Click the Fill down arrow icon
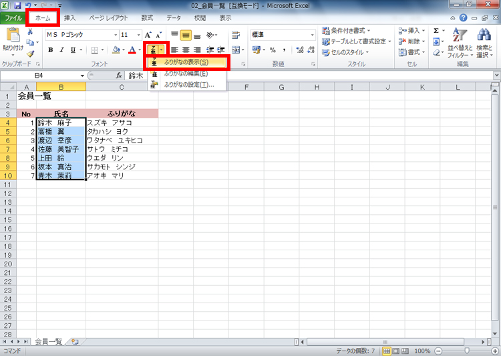 pyautogui.click(x=436, y=41)
